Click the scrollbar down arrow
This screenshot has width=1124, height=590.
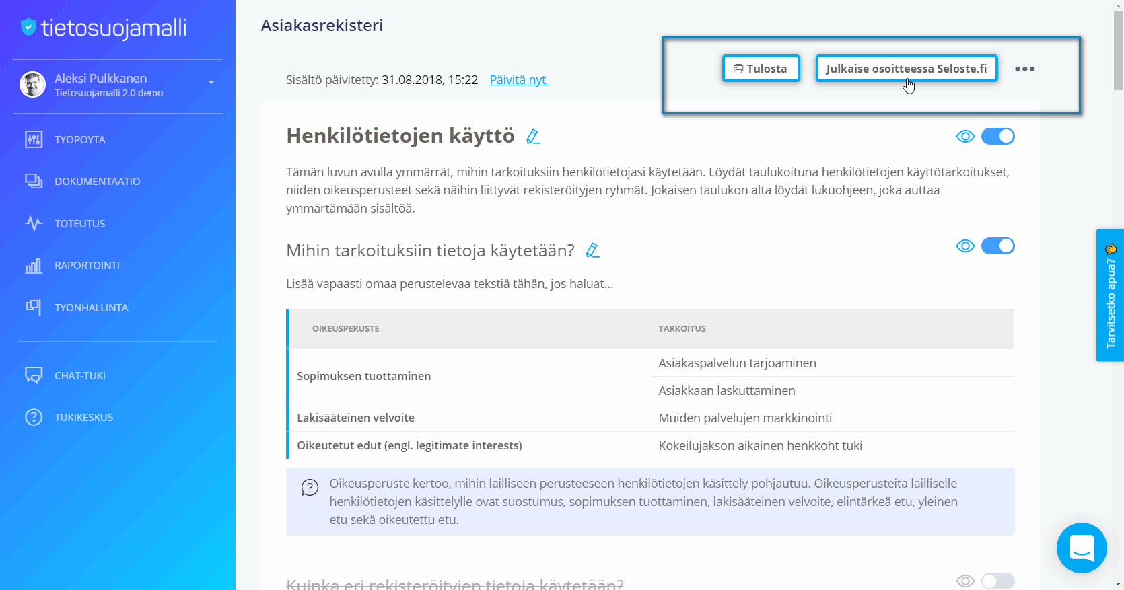(x=1118, y=584)
